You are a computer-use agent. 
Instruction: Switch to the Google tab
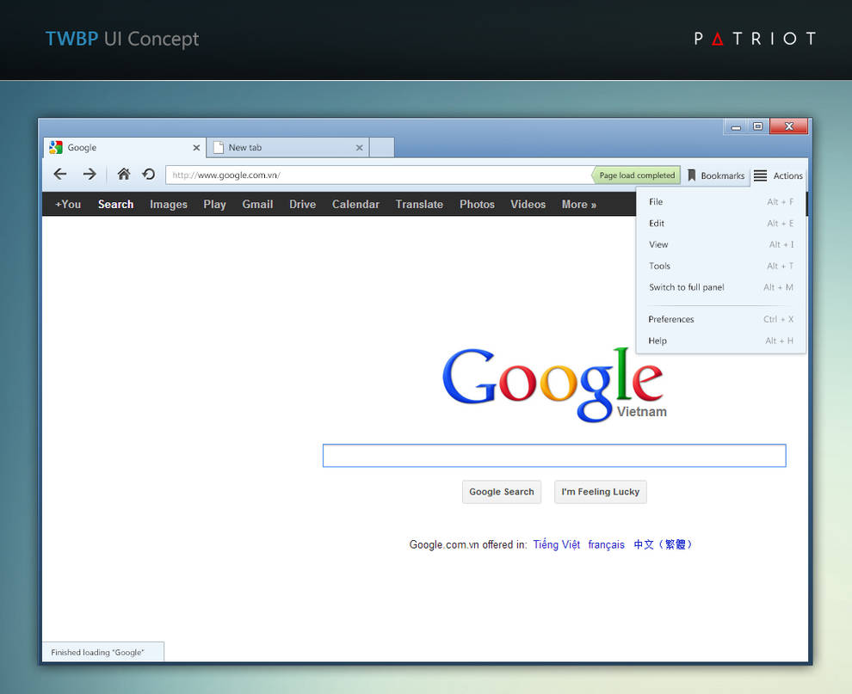pos(125,147)
